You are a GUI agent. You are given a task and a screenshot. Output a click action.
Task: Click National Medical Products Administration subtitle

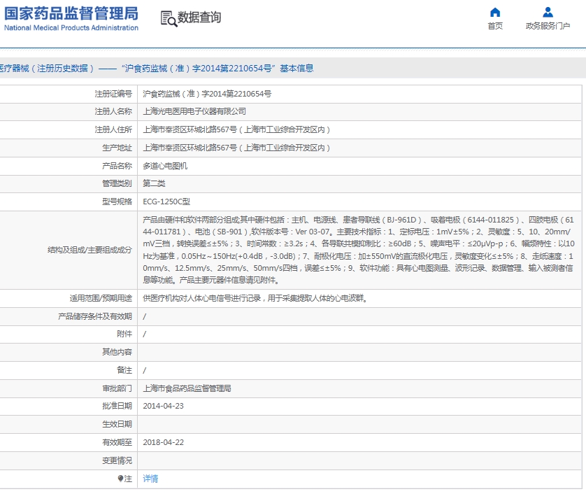coord(71,28)
